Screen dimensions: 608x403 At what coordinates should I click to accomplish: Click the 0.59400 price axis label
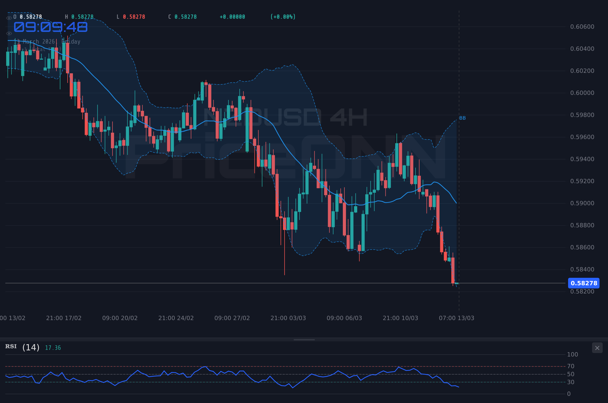pyautogui.click(x=582, y=159)
